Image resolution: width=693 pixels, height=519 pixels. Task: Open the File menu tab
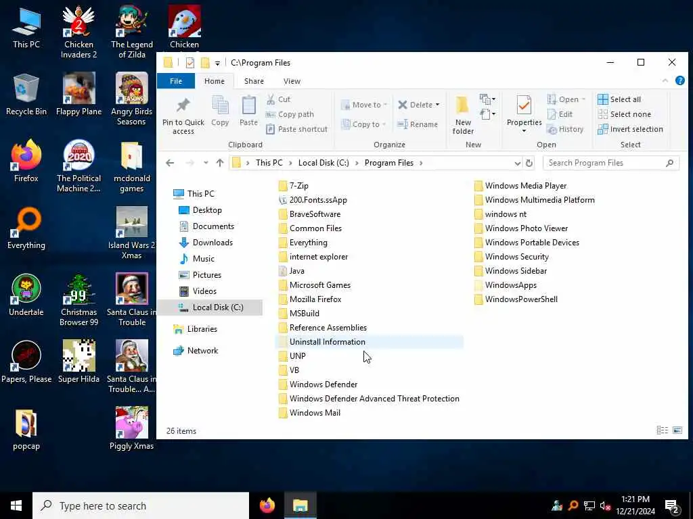coord(176,81)
